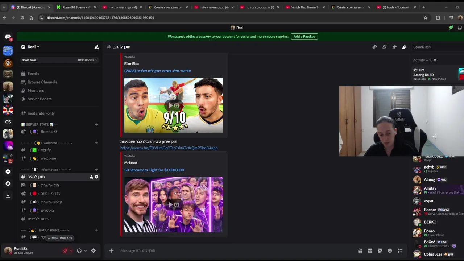
Task: Open Threads icon in channel header
Action: [x=374, y=47]
